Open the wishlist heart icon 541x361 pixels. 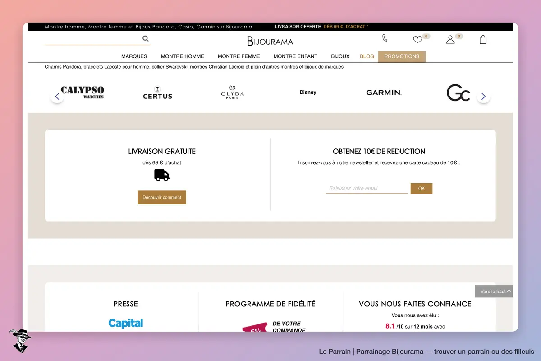point(417,40)
